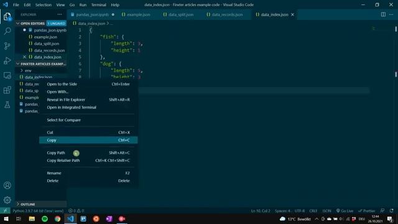Click the Task View taskbar icon
This screenshot has width=398, height=224.
pos(19,219)
